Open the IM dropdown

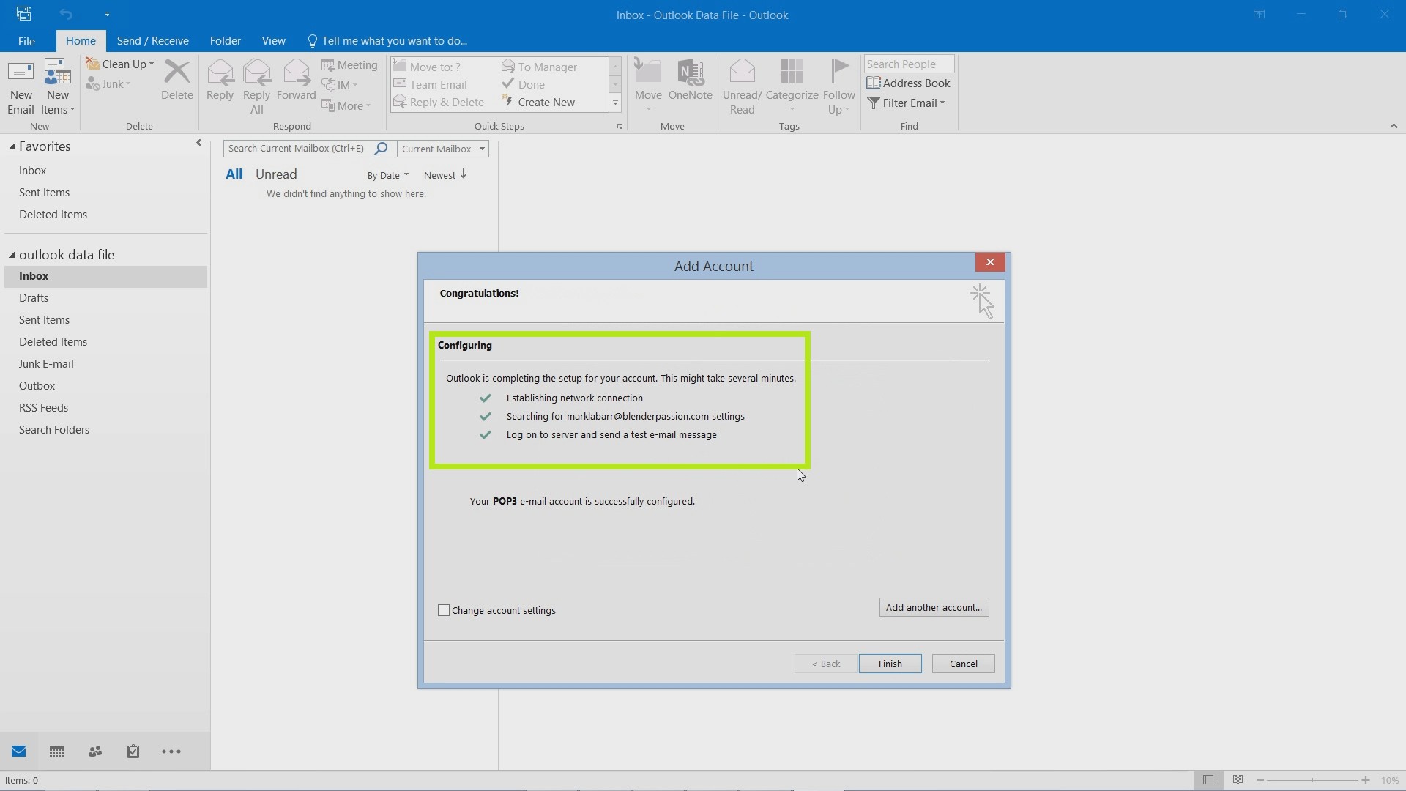pos(341,85)
